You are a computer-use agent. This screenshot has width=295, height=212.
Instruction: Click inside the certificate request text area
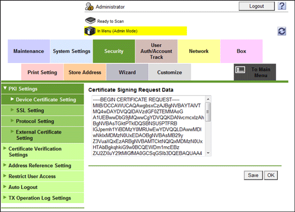[x=149, y=126]
